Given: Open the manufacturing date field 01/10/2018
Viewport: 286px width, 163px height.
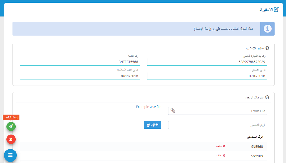Looking at the screenshot, I should pos(207,76).
